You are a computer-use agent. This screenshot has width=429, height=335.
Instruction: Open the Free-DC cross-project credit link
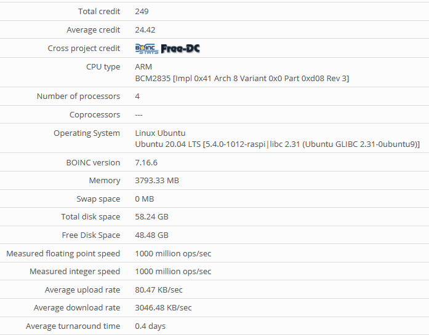(x=180, y=49)
